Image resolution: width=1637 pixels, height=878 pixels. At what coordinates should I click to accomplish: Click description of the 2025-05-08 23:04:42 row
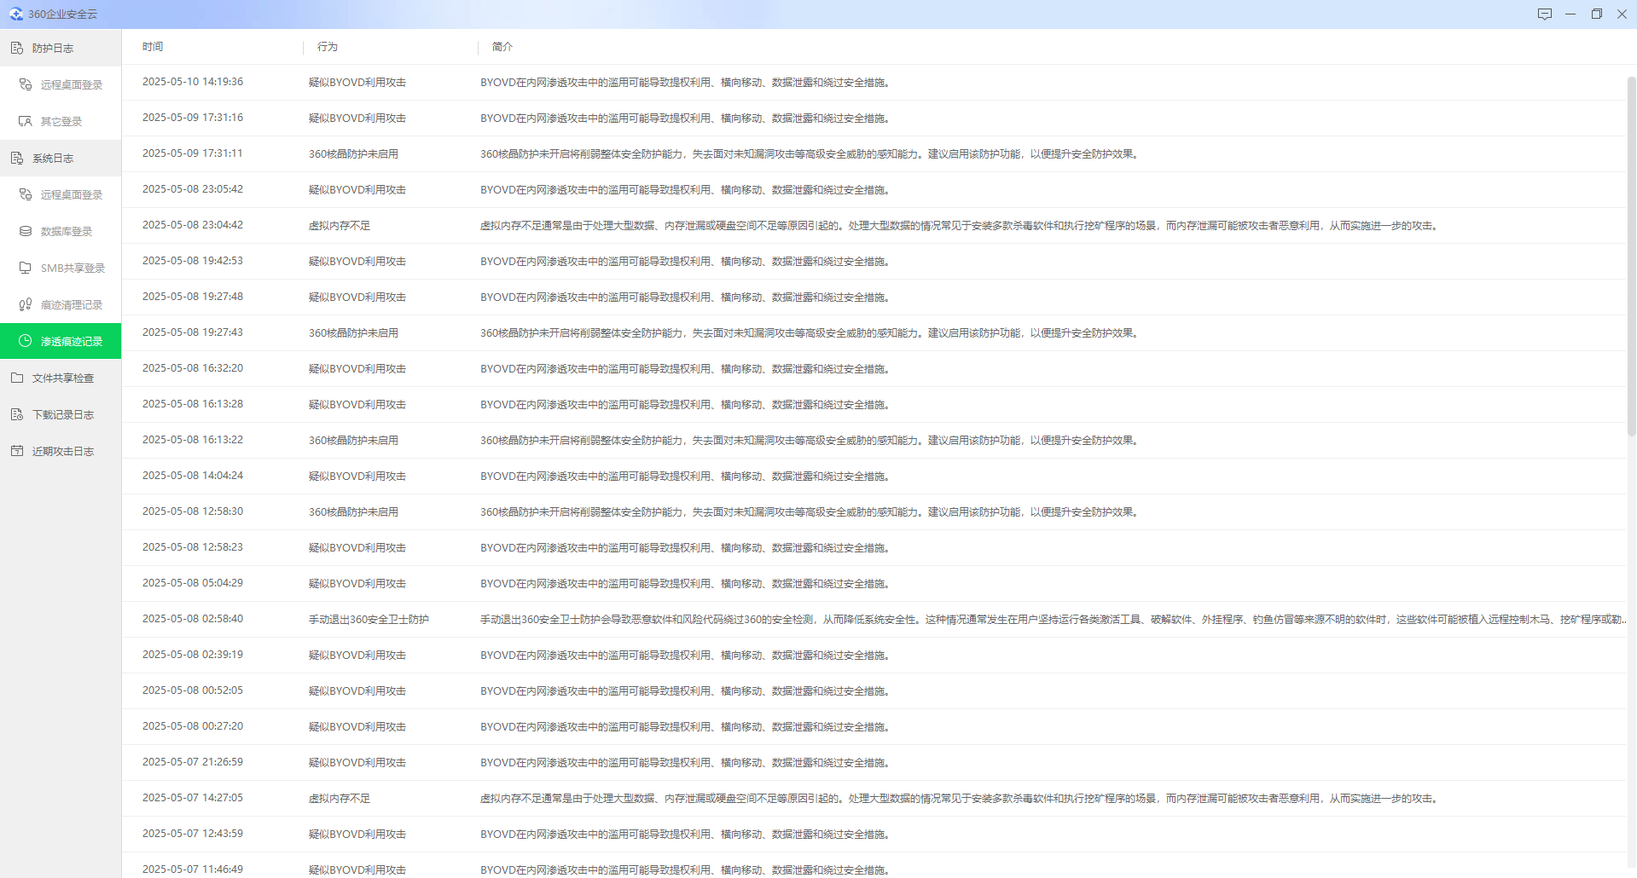tap(961, 226)
